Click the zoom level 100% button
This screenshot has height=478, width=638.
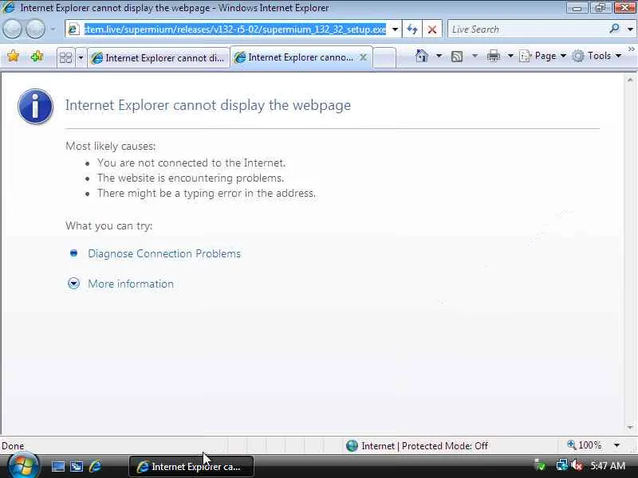coord(585,445)
